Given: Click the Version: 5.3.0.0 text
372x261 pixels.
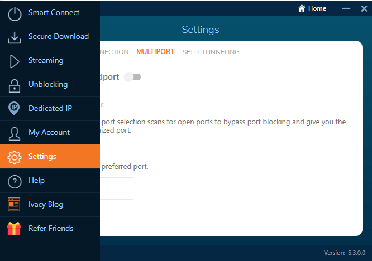Looking at the screenshot, I should tap(345, 253).
